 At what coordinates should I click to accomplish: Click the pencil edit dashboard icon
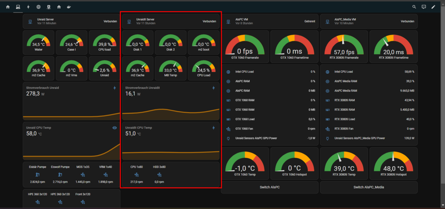(x=433, y=7)
